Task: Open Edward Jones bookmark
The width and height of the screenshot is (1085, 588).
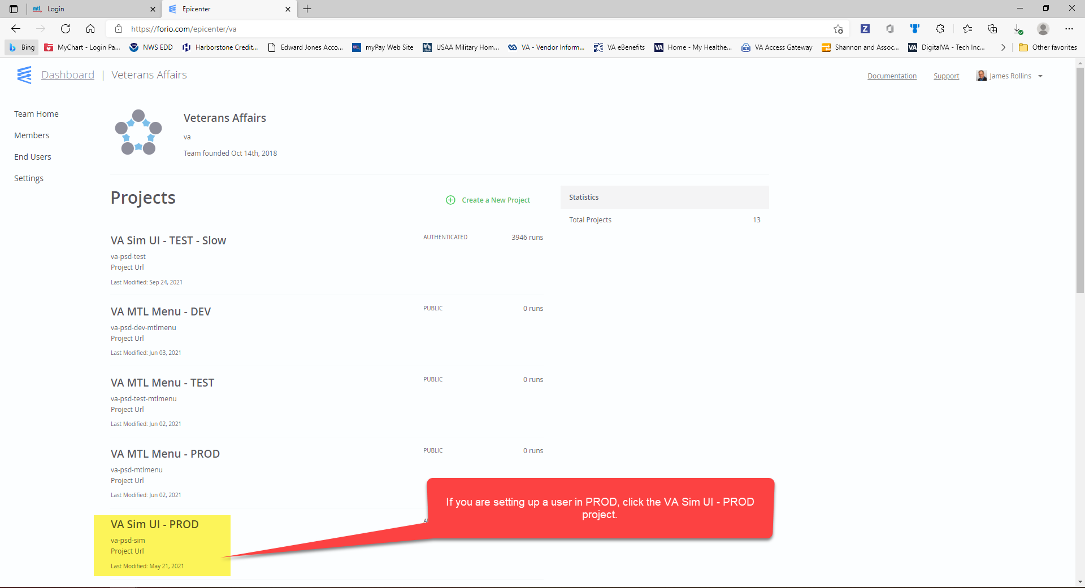Action: pyautogui.click(x=305, y=47)
